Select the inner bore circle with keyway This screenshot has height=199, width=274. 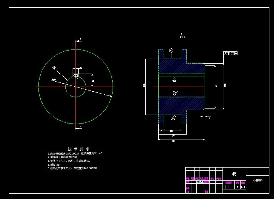[76, 86]
